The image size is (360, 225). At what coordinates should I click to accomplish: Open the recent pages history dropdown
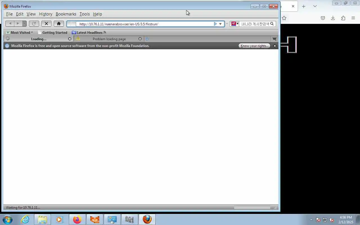(24, 24)
